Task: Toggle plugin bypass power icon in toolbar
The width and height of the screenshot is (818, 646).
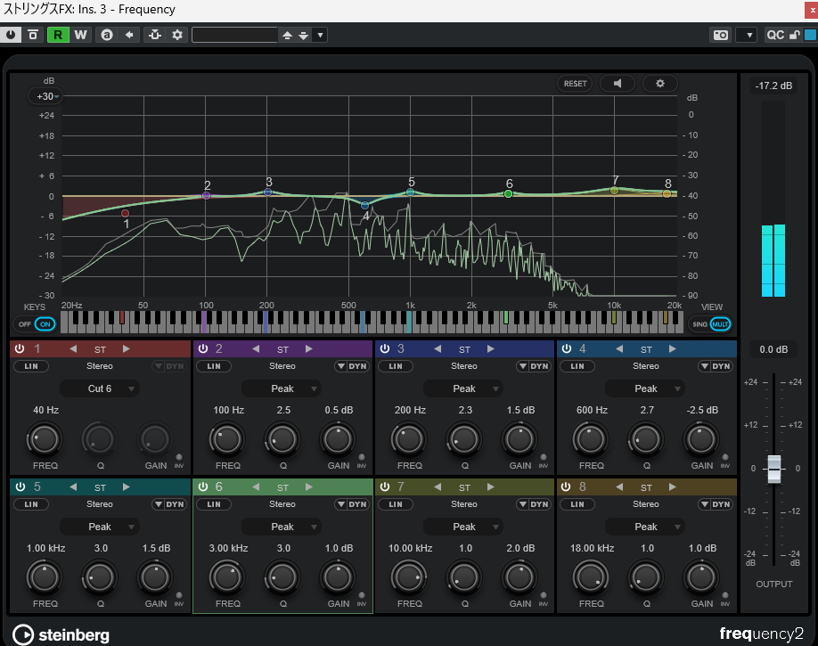Action: 11,35
